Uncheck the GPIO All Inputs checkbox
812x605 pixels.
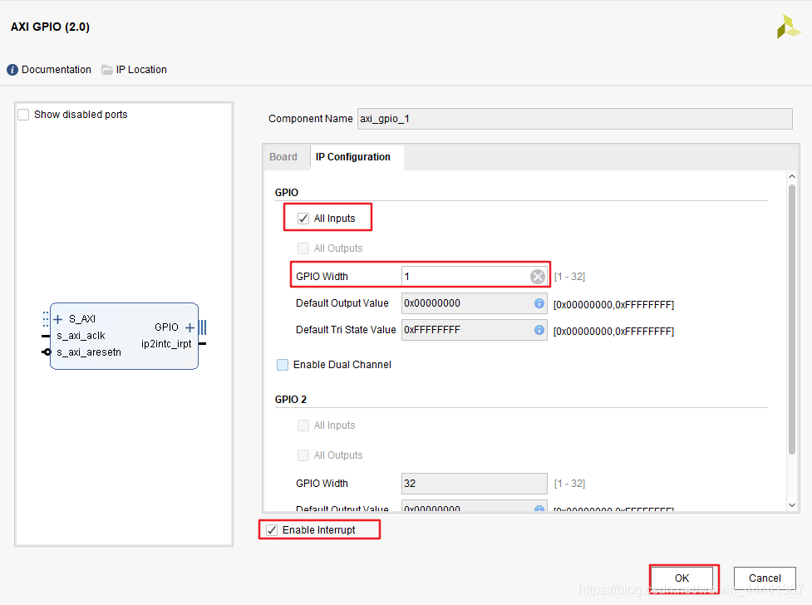(x=303, y=219)
